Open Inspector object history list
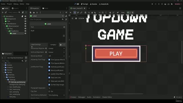The height and width of the screenshot is (103, 183). coord(66,12)
